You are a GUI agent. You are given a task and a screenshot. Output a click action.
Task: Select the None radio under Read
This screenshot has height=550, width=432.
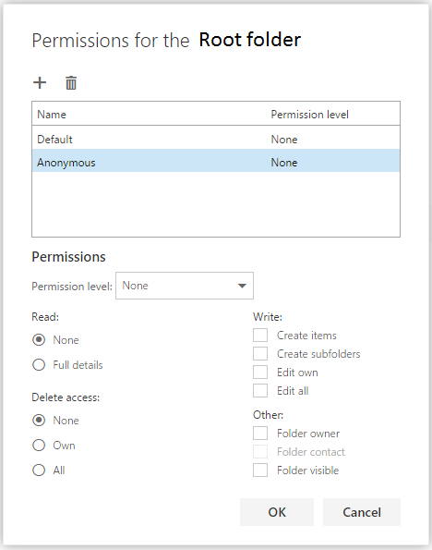39,340
